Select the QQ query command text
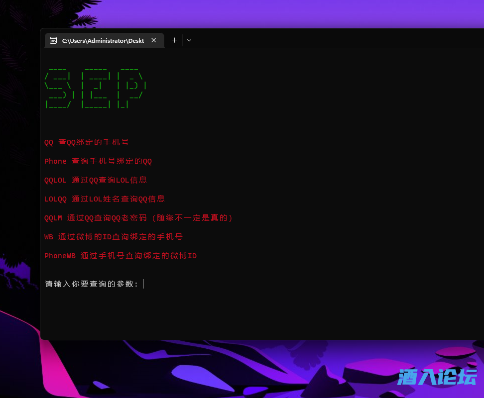This screenshot has width=484, height=398. [86, 142]
